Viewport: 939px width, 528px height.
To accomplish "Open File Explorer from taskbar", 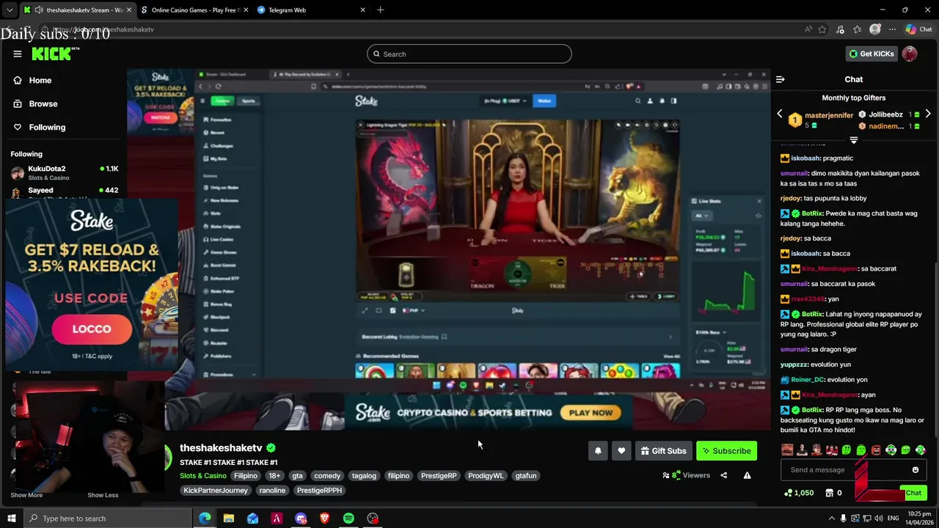I will tap(229, 518).
